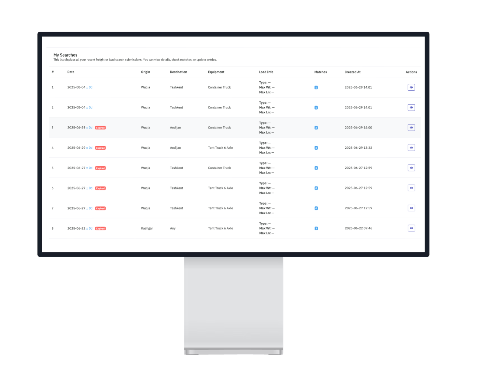Click the eye icon on row 6
This screenshot has height=379, width=496.
411,188
